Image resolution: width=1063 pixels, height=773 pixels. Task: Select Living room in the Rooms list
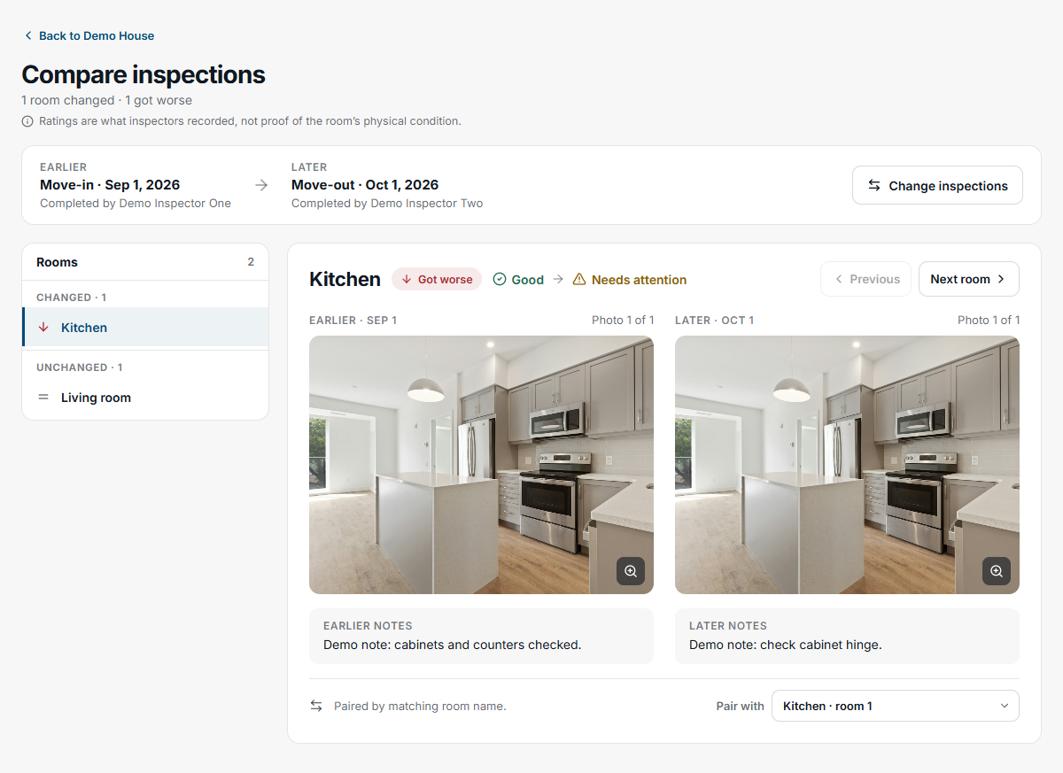click(145, 398)
